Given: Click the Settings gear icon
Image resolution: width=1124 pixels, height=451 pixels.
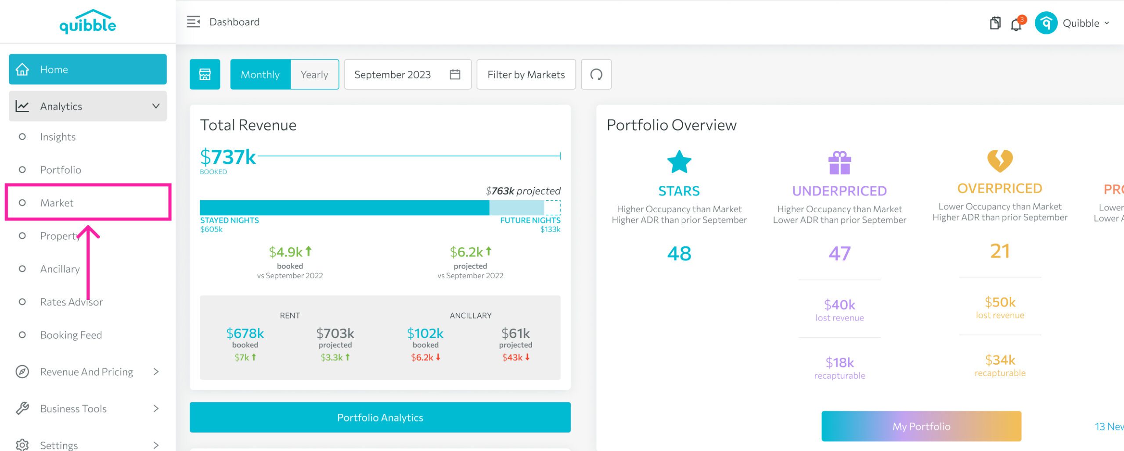Looking at the screenshot, I should (x=22, y=444).
